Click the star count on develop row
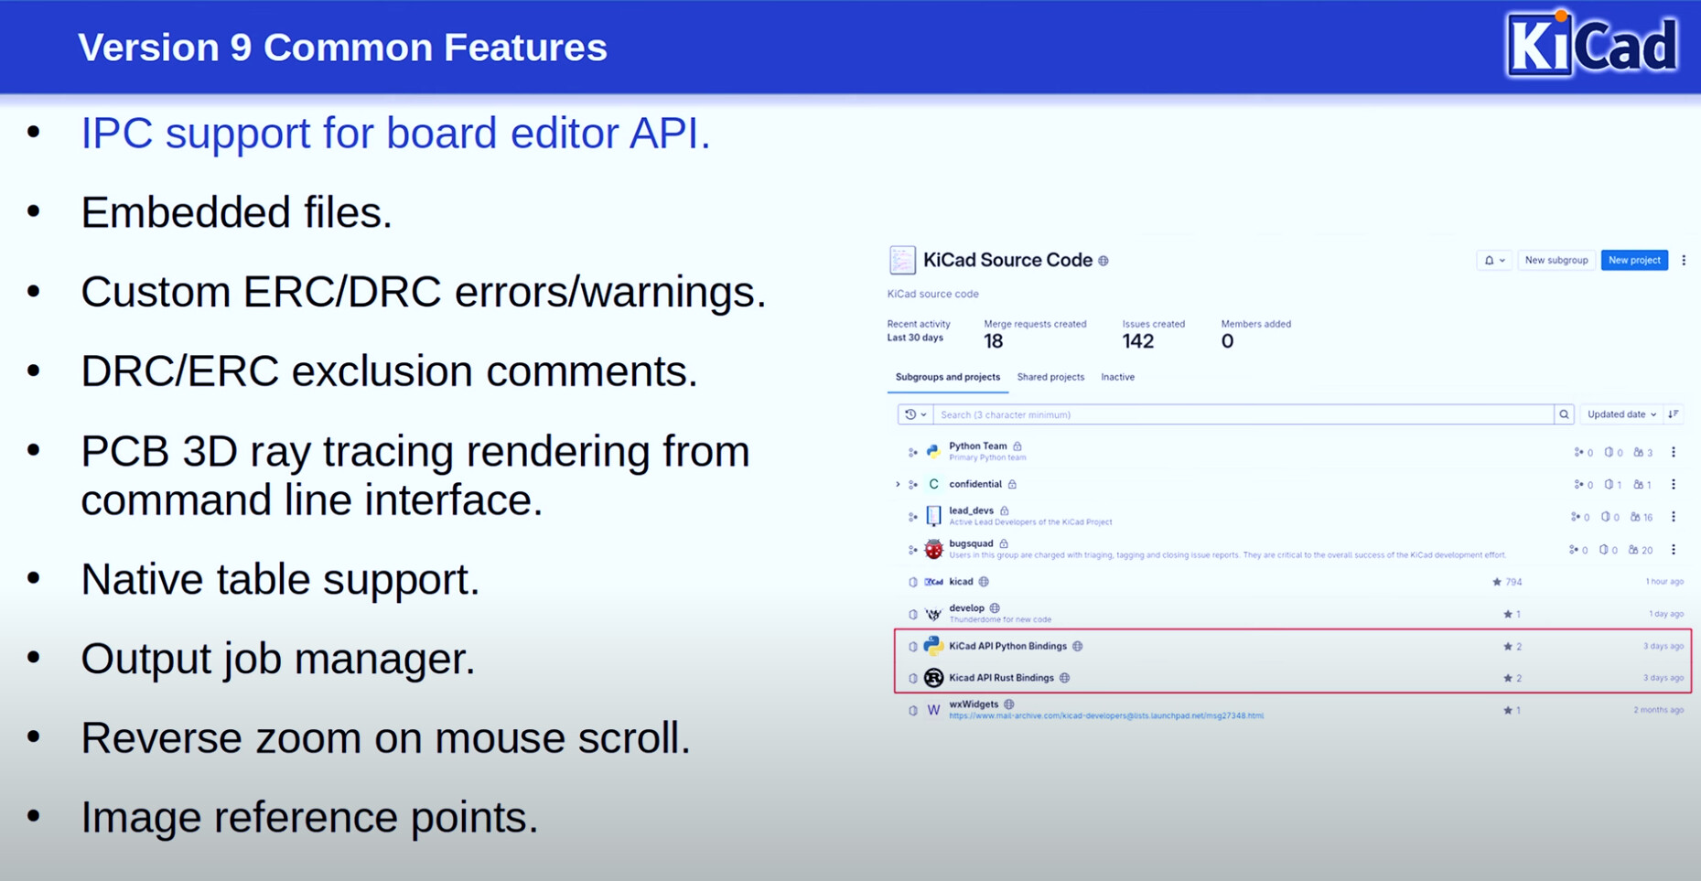The height and width of the screenshot is (881, 1701). (x=1512, y=614)
